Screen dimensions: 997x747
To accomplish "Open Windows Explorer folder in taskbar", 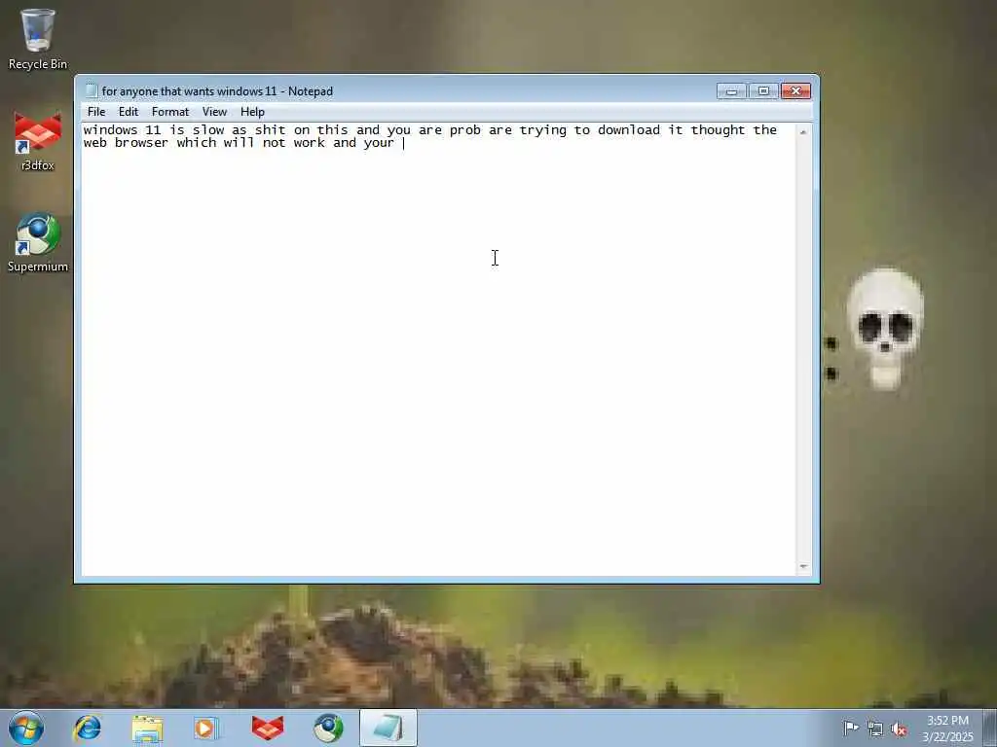I will 148,728.
